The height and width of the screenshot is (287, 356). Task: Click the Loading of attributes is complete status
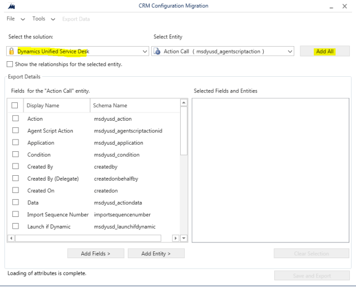coord(47,273)
